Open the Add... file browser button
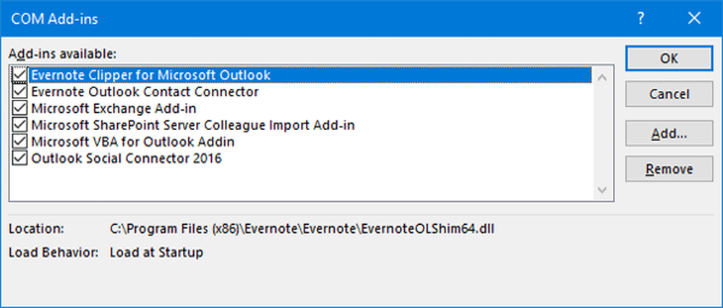723x308 pixels. [x=669, y=132]
